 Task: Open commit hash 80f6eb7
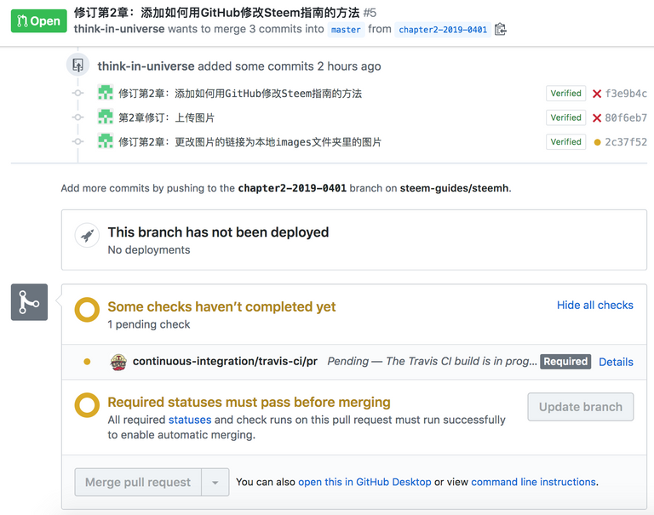coord(626,117)
